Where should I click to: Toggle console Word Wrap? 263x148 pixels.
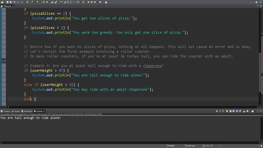click(233, 111)
